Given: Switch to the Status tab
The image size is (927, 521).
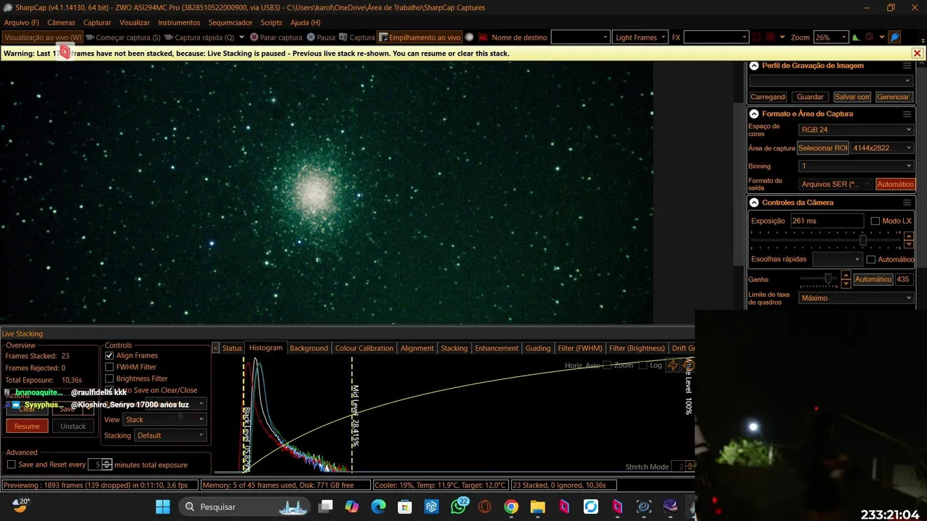Looking at the screenshot, I should pyautogui.click(x=232, y=349).
